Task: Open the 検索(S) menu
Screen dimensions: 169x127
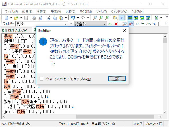Action: point(41,12)
